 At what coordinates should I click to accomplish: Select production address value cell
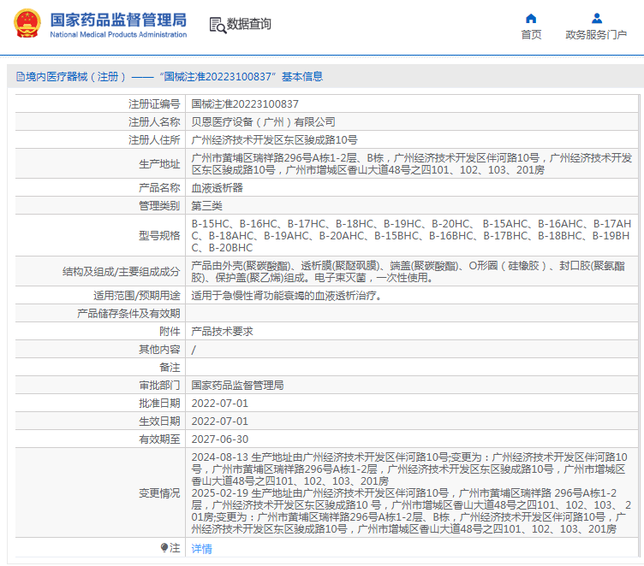click(412, 163)
